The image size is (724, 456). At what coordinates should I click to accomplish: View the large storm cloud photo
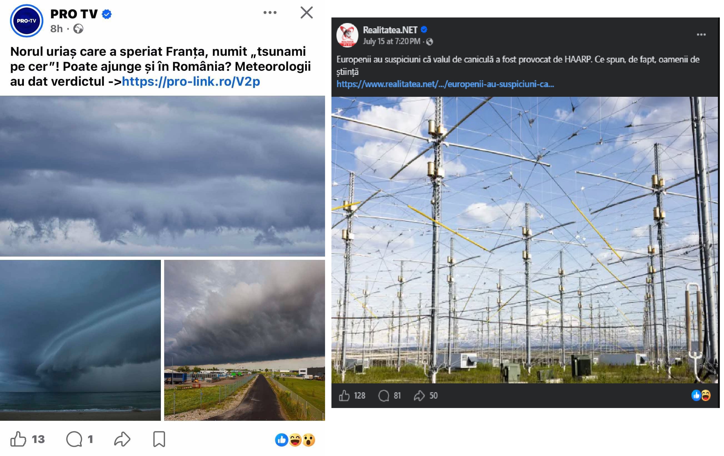pyautogui.click(x=162, y=176)
